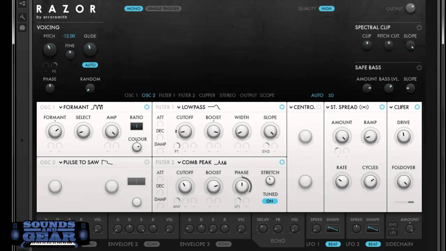Select the STEREO display tab
The image size is (446, 251).
pos(228,95)
